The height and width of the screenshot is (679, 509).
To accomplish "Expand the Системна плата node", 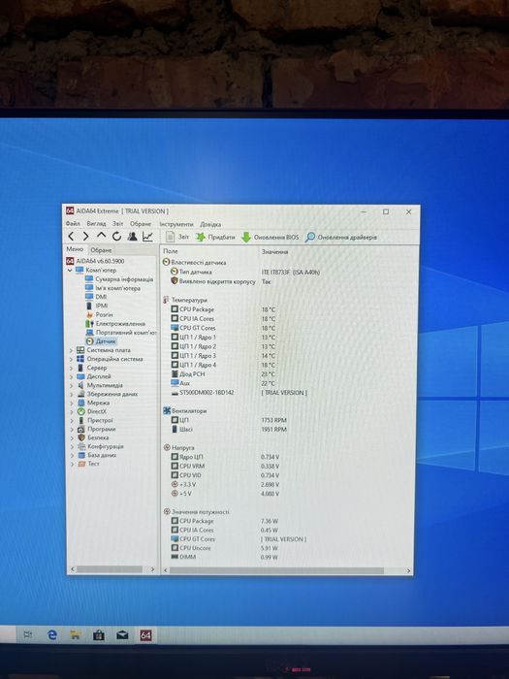I will tap(72, 350).
